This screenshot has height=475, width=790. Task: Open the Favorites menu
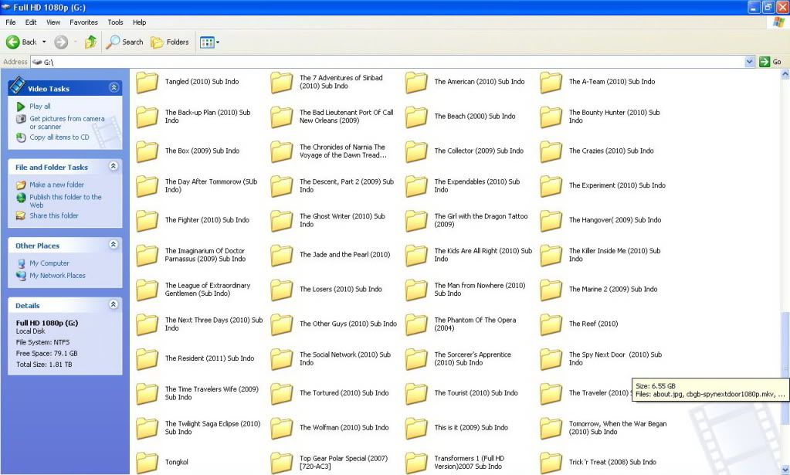pyautogui.click(x=83, y=22)
